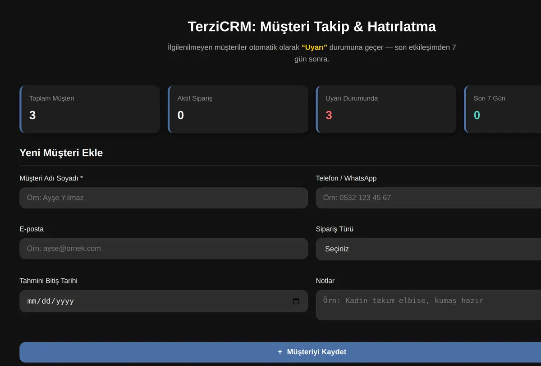
Task: Click the highlighted "Uyarı" word in the subtitle
Action: pyautogui.click(x=314, y=47)
